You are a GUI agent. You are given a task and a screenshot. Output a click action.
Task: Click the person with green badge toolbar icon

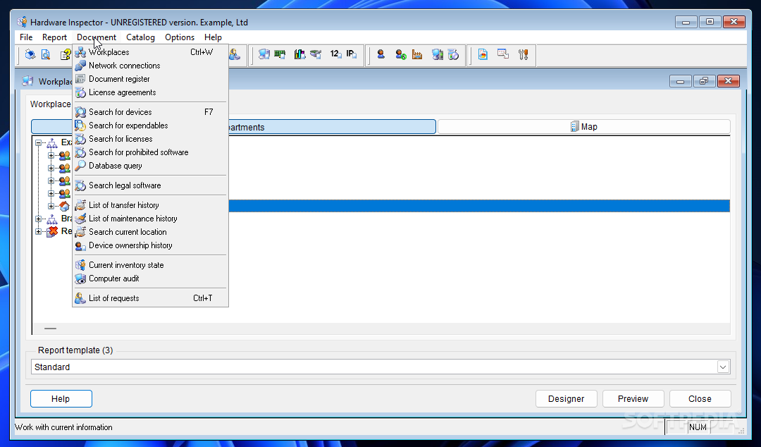(400, 54)
